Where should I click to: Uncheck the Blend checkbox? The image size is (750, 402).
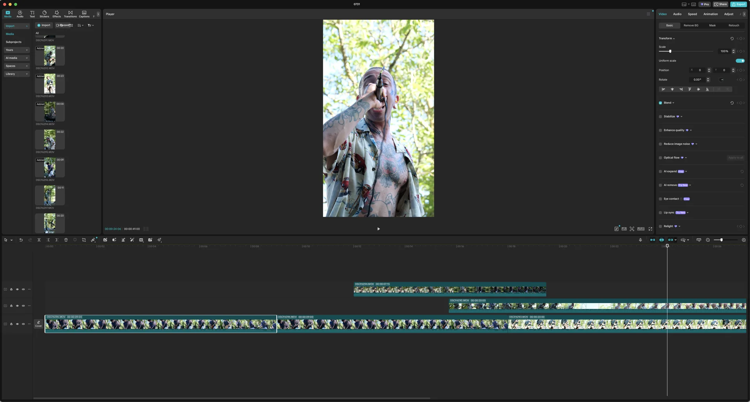point(661,103)
